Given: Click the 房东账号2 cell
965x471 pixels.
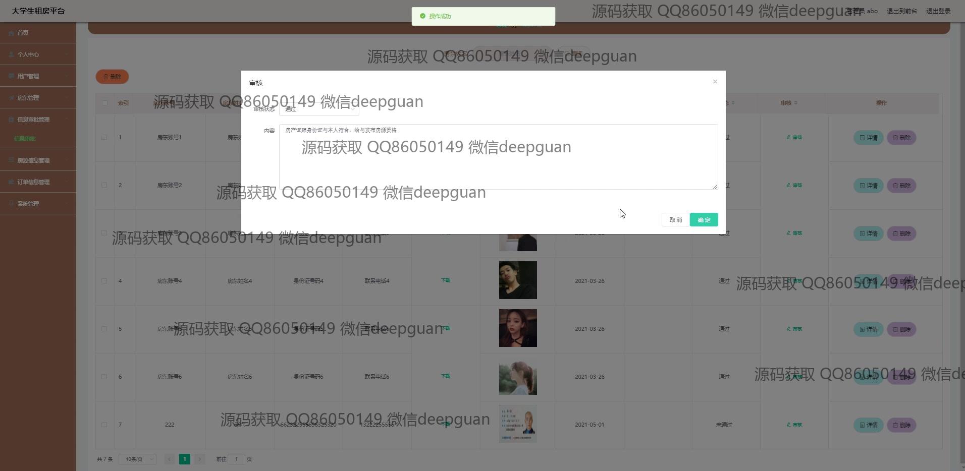Looking at the screenshot, I should pyautogui.click(x=170, y=185).
